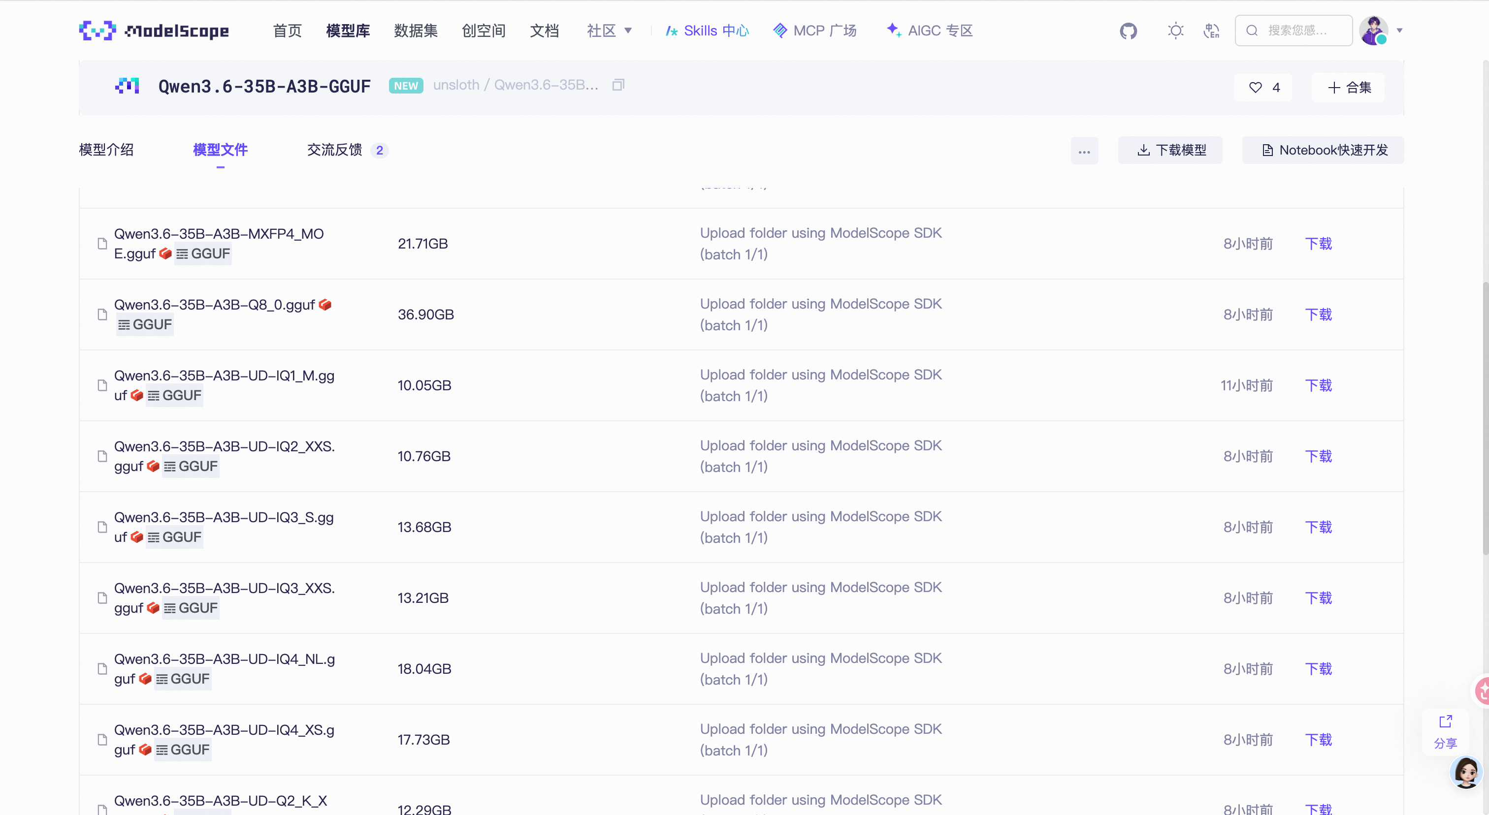The image size is (1489, 815).
Task: Switch language with the translate icon
Action: click(x=1212, y=31)
